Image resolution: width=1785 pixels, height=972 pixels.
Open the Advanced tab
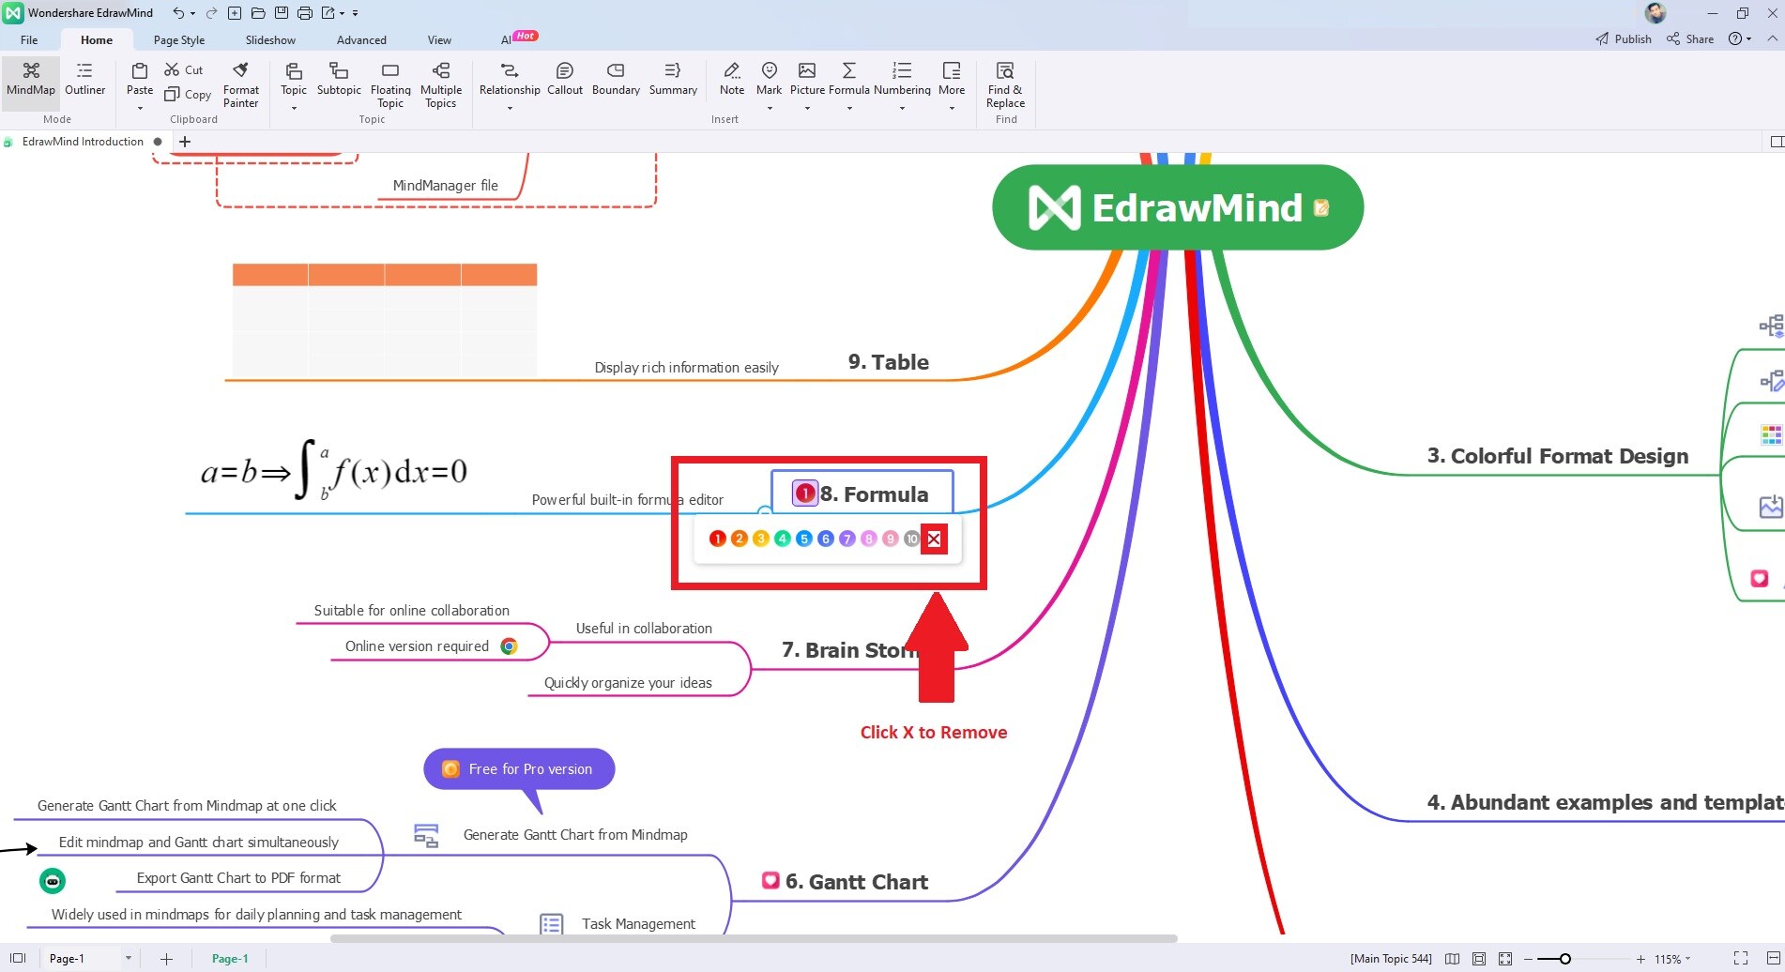[x=361, y=39]
